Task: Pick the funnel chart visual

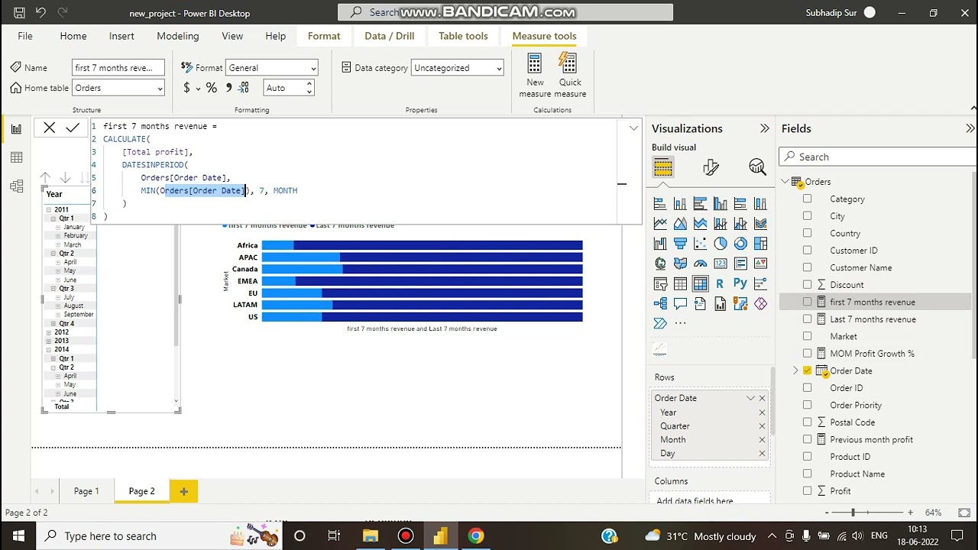Action: pyautogui.click(x=680, y=244)
